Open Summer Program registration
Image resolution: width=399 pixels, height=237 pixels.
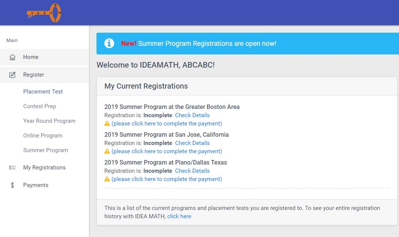point(45,150)
